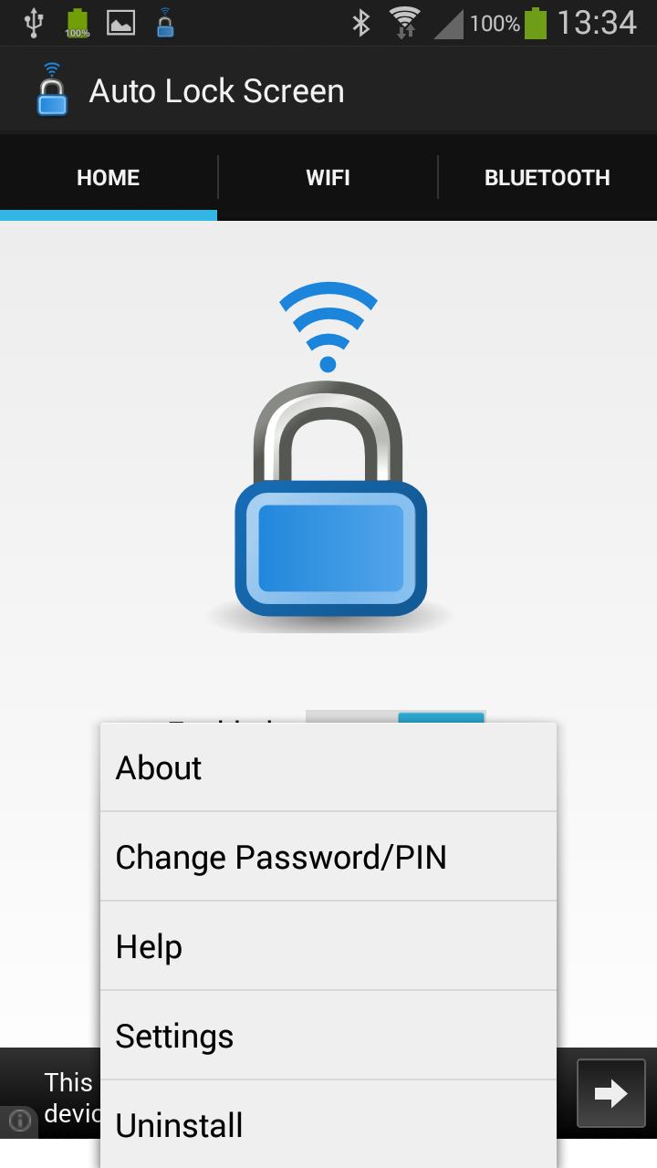Tap the USB connection icon in the status bar
657x1168 pixels.
[34, 23]
